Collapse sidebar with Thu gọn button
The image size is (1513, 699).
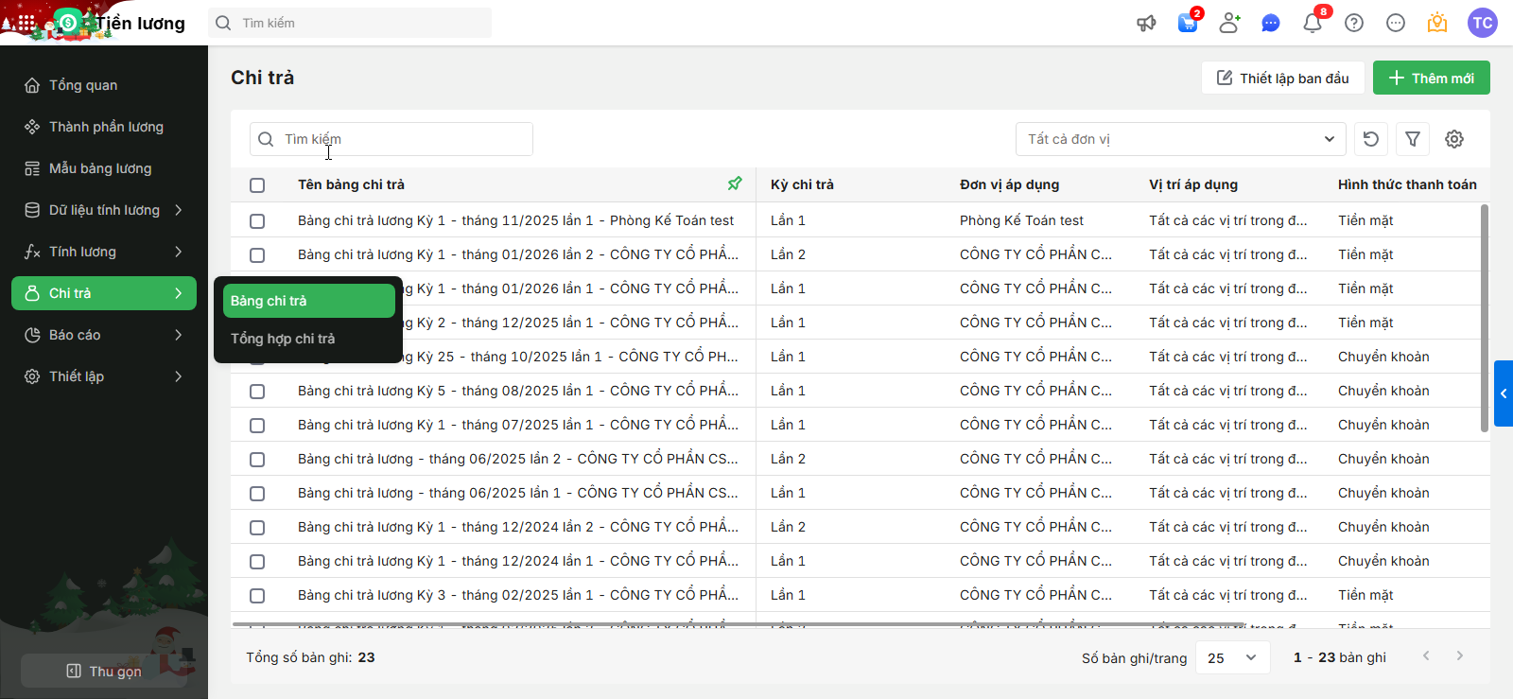104,671
